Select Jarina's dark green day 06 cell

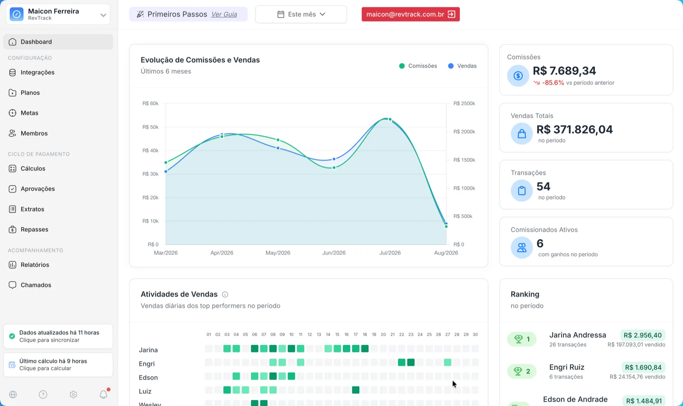click(255, 349)
